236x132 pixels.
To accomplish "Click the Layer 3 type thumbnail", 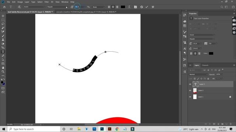I will click(x=195, y=84).
